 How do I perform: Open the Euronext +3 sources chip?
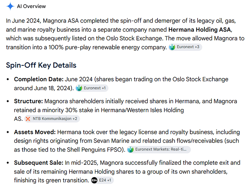pyautogui.click(x=185, y=47)
